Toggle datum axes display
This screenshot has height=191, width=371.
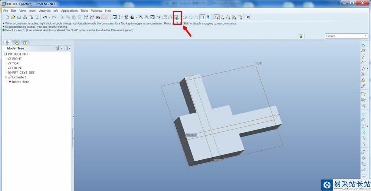point(223,17)
